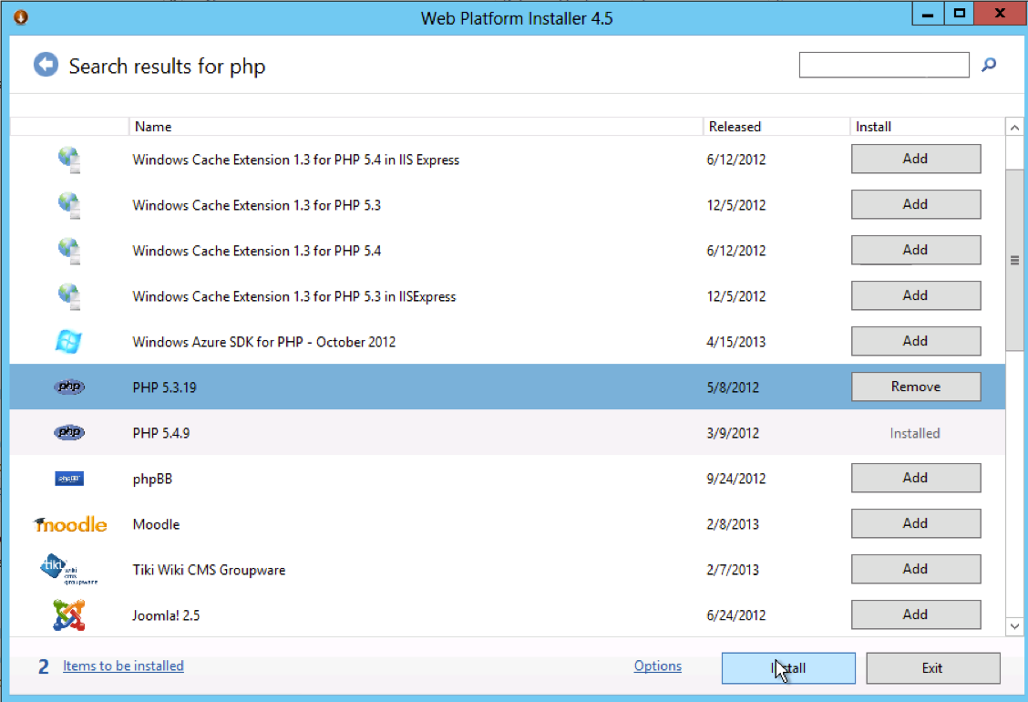Image resolution: width=1028 pixels, height=702 pixels.
Task: Click the 9/24/2012 release date
Action: pyautogui.click(x=736, y=479)
